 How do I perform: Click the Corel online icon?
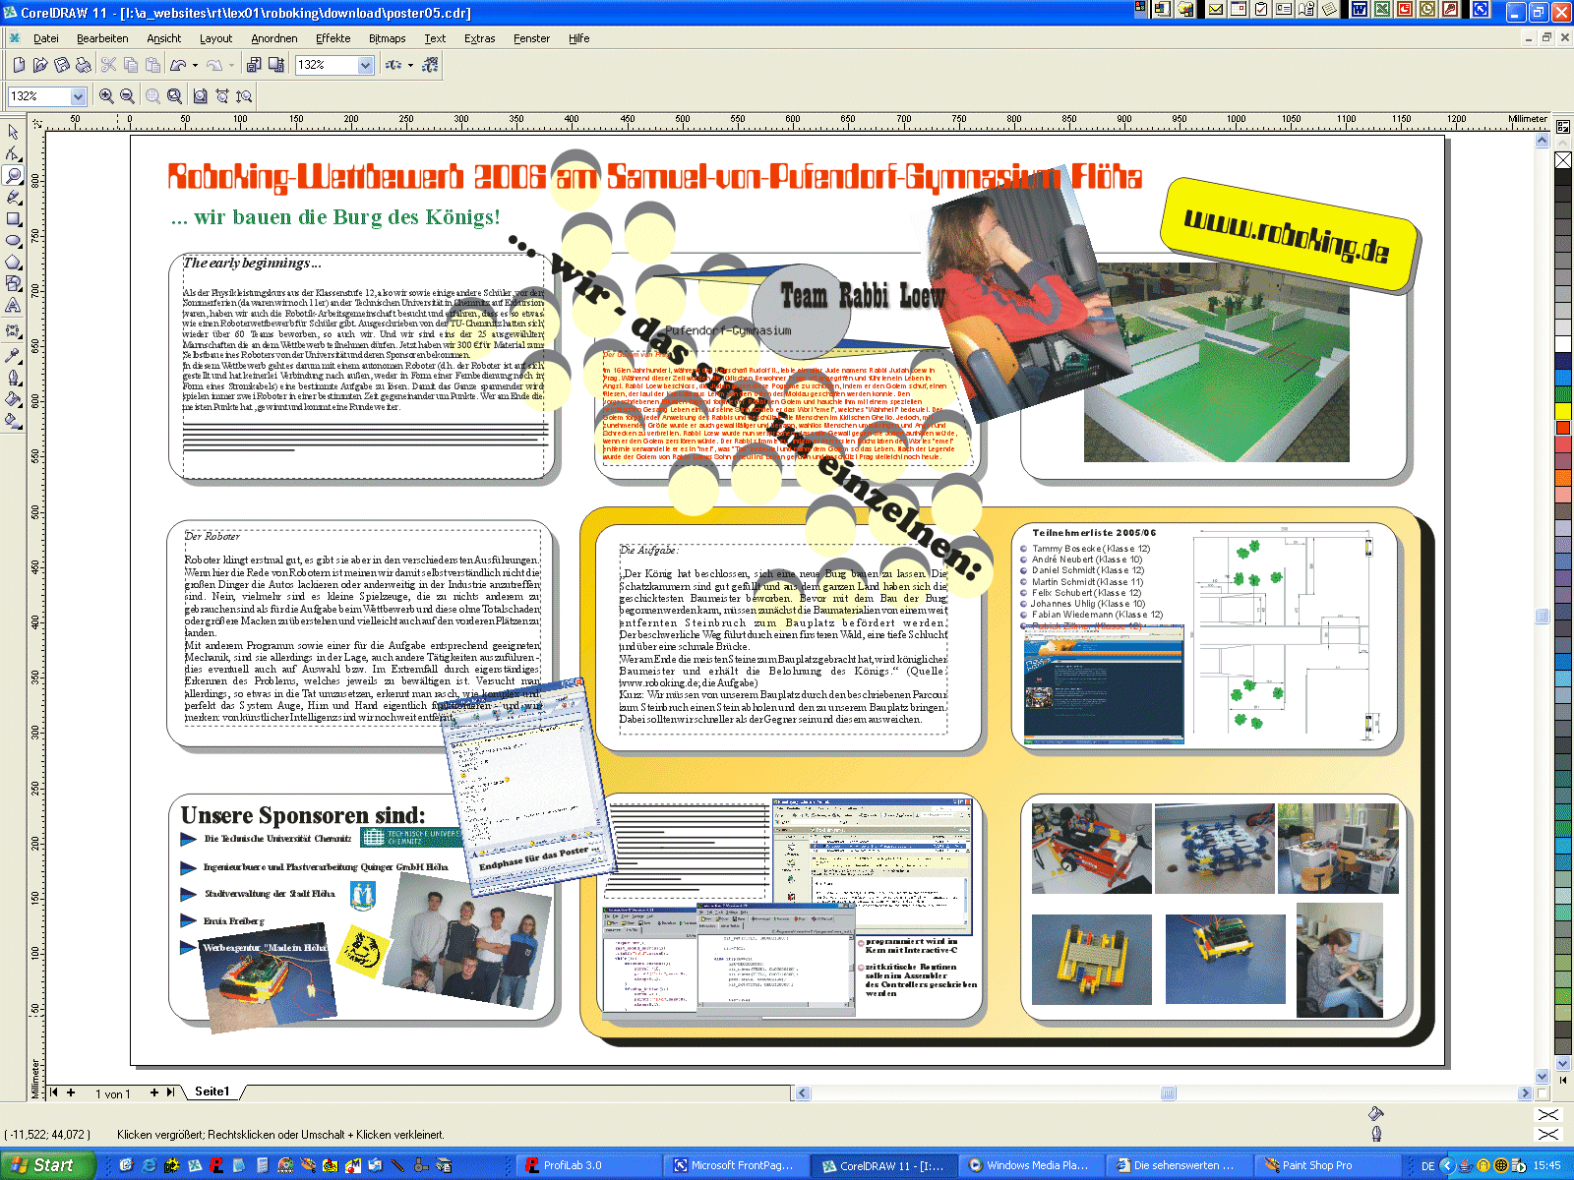point(430,65)
